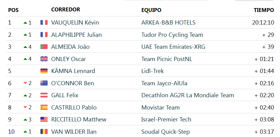The image size is (280, 137).
Task: Open the Soudal Quick-Step team link
Action: tap(166, 132)
